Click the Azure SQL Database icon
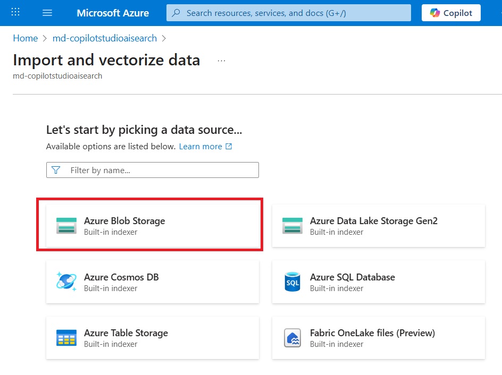This screenshot has height=375, width=502. pos(292,282)
